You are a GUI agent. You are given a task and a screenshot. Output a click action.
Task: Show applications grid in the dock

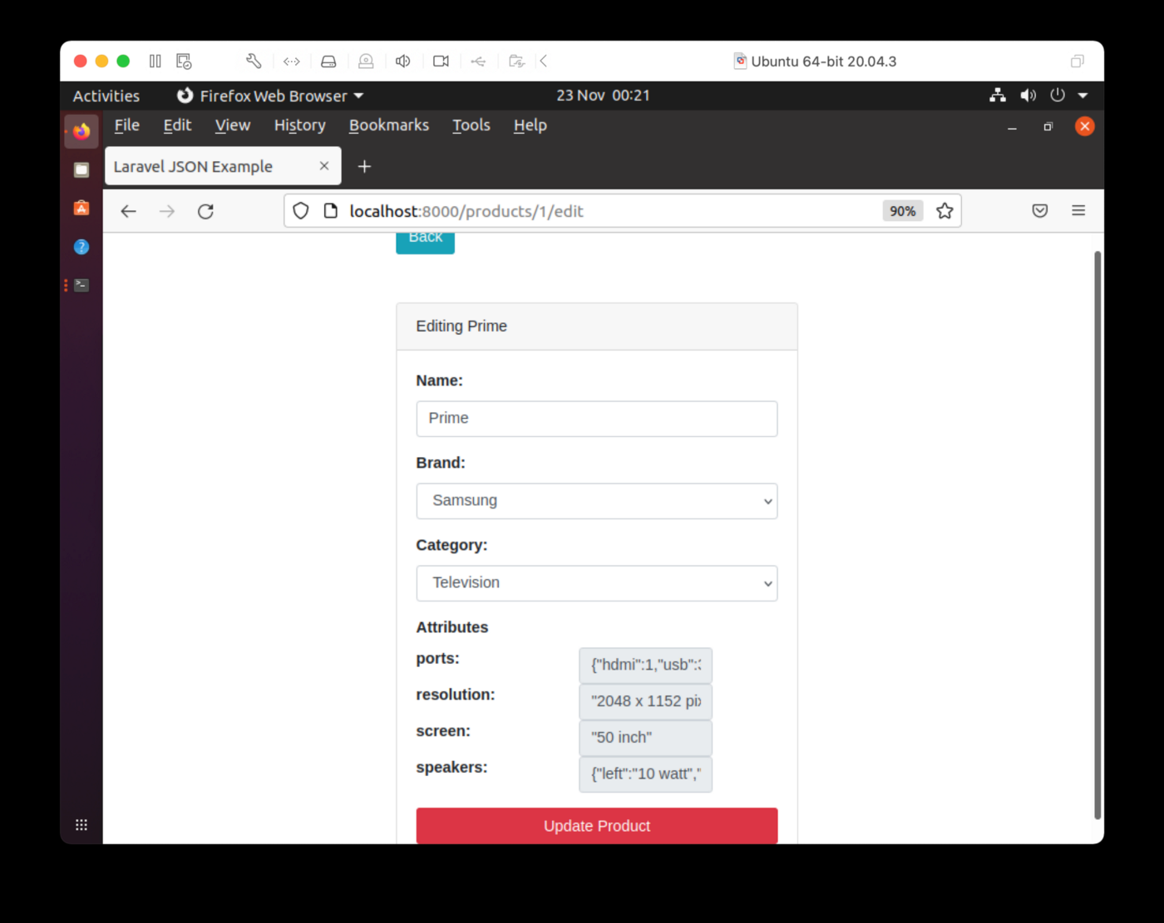point(81,825)
